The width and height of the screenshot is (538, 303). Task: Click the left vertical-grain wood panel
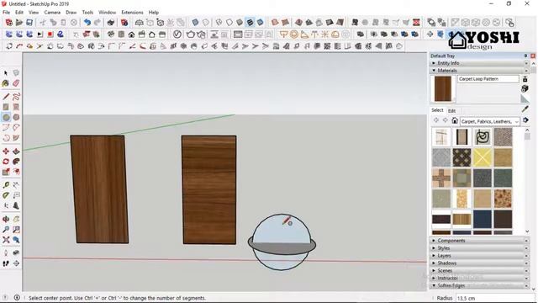(x=99, y=189)
